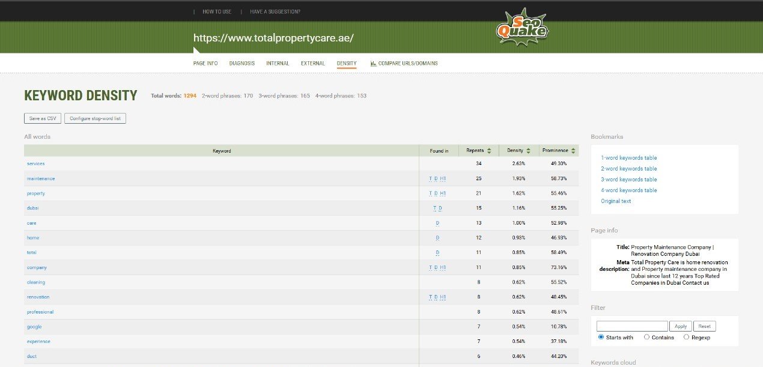Viewport: 763px width, 367px height.
Task: Click the Keyword column header
Action: [222, 151]
